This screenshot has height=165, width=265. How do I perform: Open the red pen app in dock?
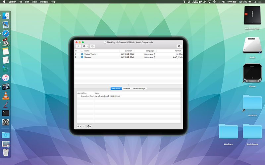tap(6, 104)
